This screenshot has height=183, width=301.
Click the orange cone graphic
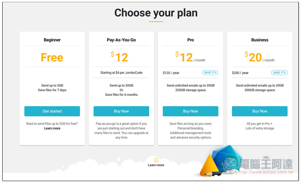coord(208,166)
